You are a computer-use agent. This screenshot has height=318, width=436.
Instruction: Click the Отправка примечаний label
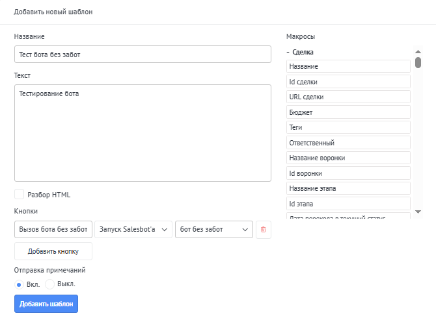(x=49, y=270)
